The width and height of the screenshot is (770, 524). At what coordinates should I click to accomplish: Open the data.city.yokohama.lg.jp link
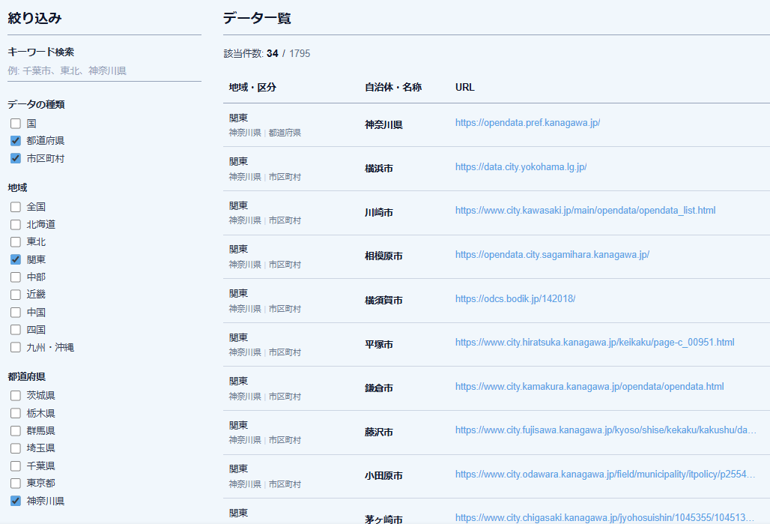[521, 167]
